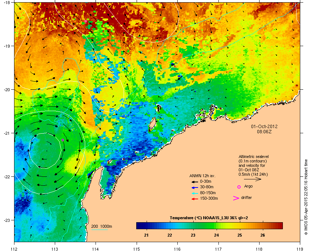The image size is (311, 251).
Task: Click the 'ANMN 12h av.' legend heading
Action: [202, 176]
